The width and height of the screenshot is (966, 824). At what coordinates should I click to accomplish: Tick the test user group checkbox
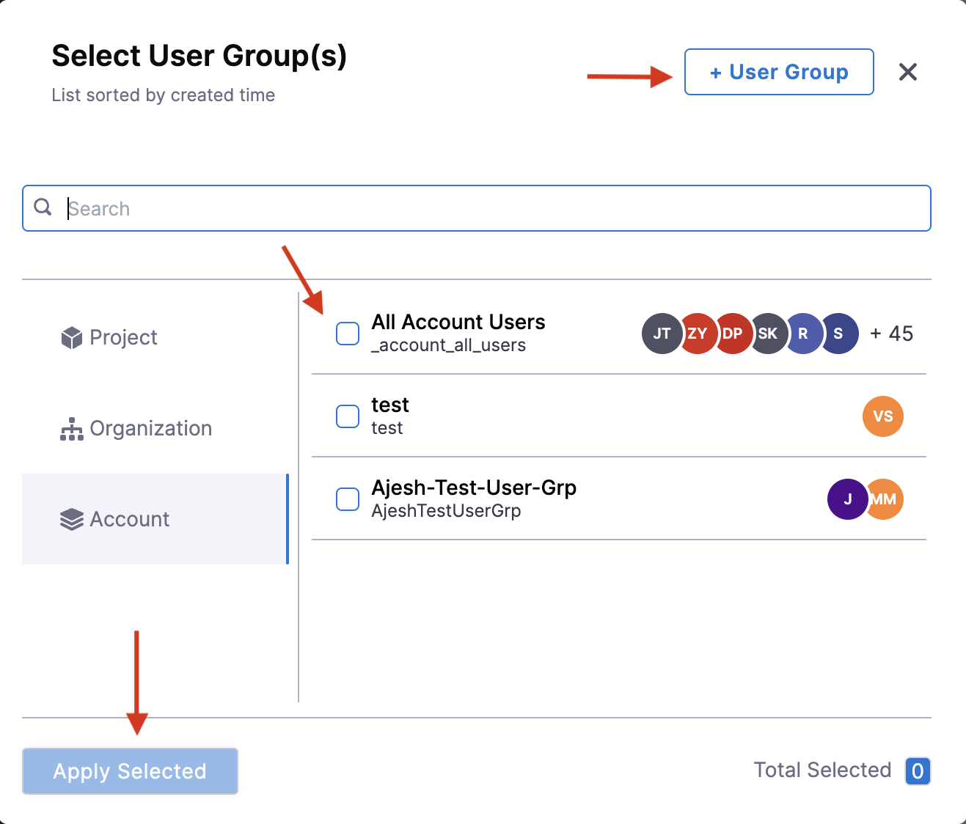click(347, 416)
